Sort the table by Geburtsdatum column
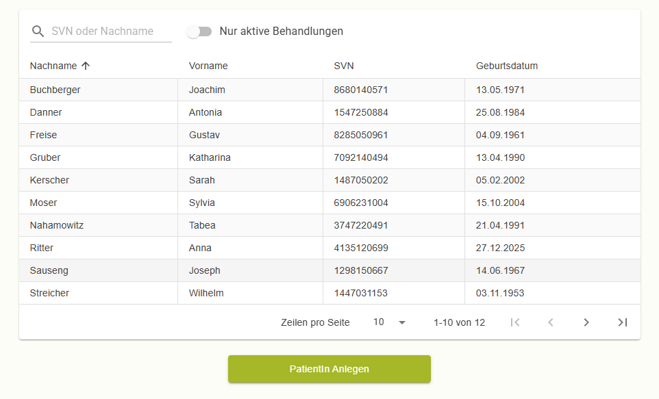Image resolution: width=659 pixels, height=399 pixels. (x=507, y=66)
